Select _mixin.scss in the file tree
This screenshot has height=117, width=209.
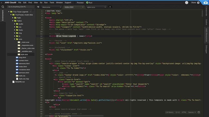click(25, 42)
